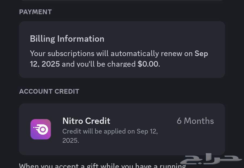Click the word 'CREDIT' in section header
244x168 pixels.
click(67, 91)
